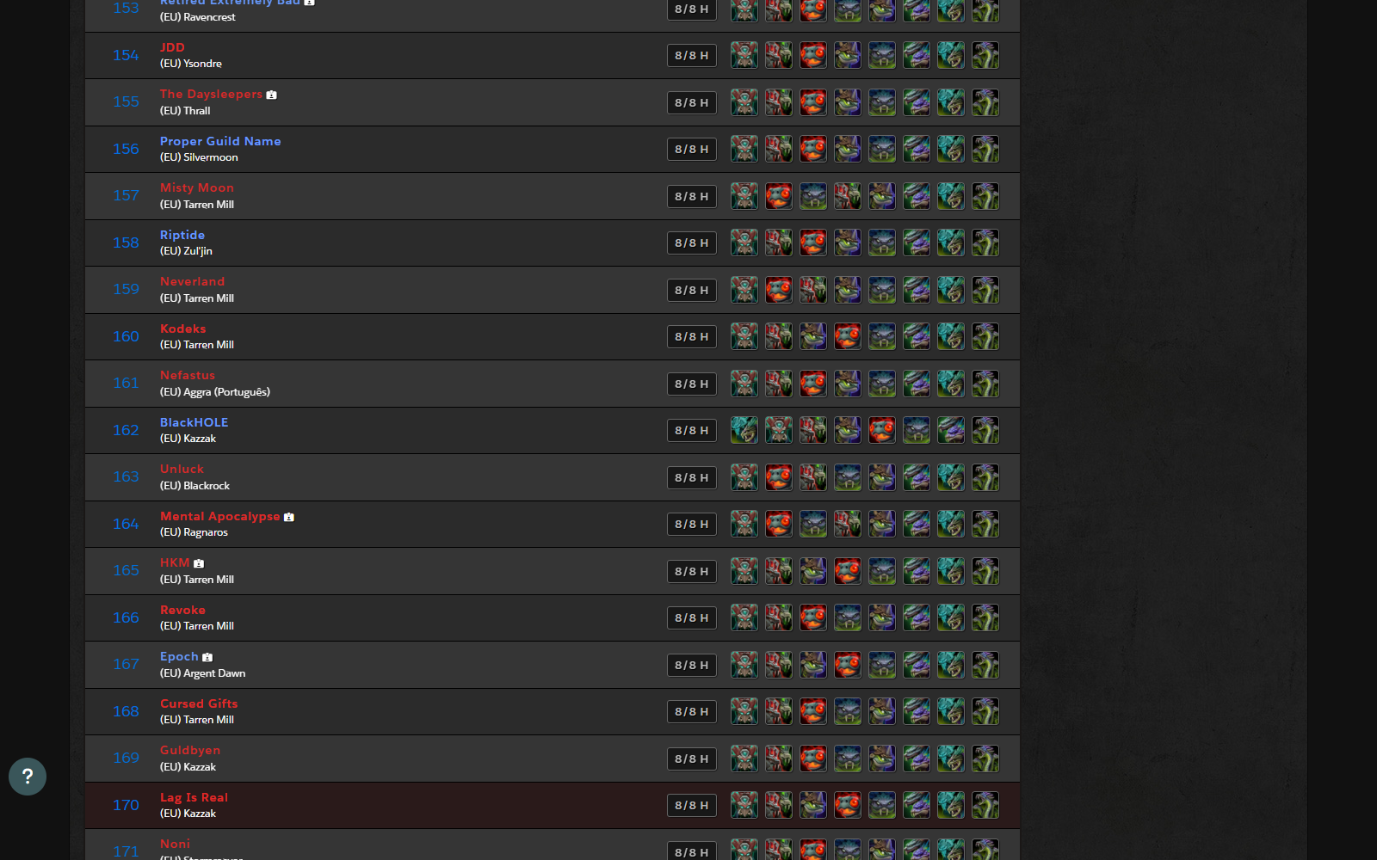Viewport: 1377px width, 860px height.
Task: Click rank number 164
Action: point(126,524)
